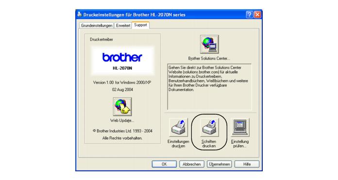The height and width of the screenshot is (180, 338).
Task: Switch to the Erweitert tab
Action: pos(123,25)
